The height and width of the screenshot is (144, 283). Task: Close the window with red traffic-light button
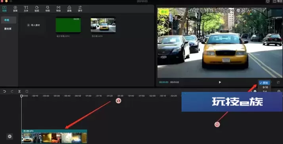2,1
